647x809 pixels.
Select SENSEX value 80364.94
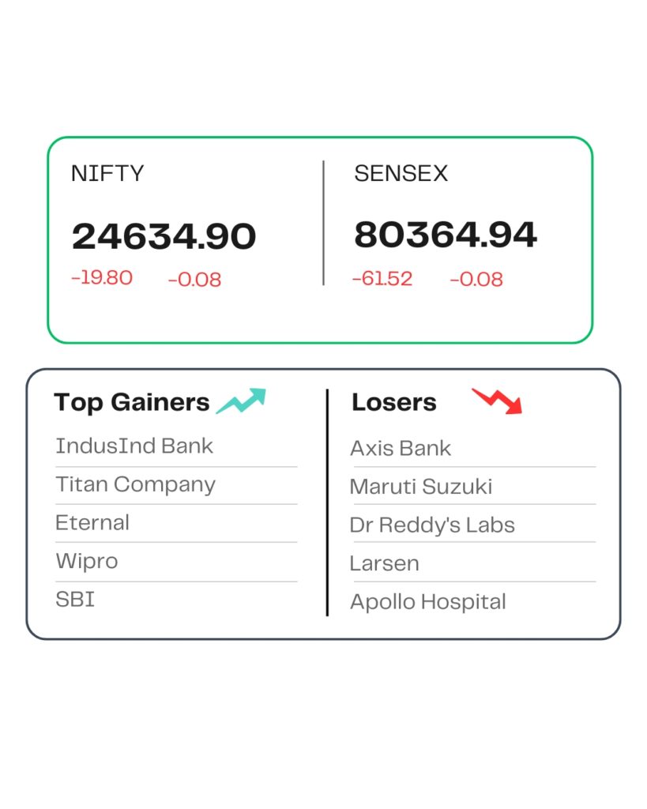pyautogui.click(x=446, y=235)
